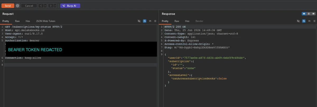Click the Date header in the response
Viewport: 317px width, 107px height.
pyautogui.click(x=193, y=30)
